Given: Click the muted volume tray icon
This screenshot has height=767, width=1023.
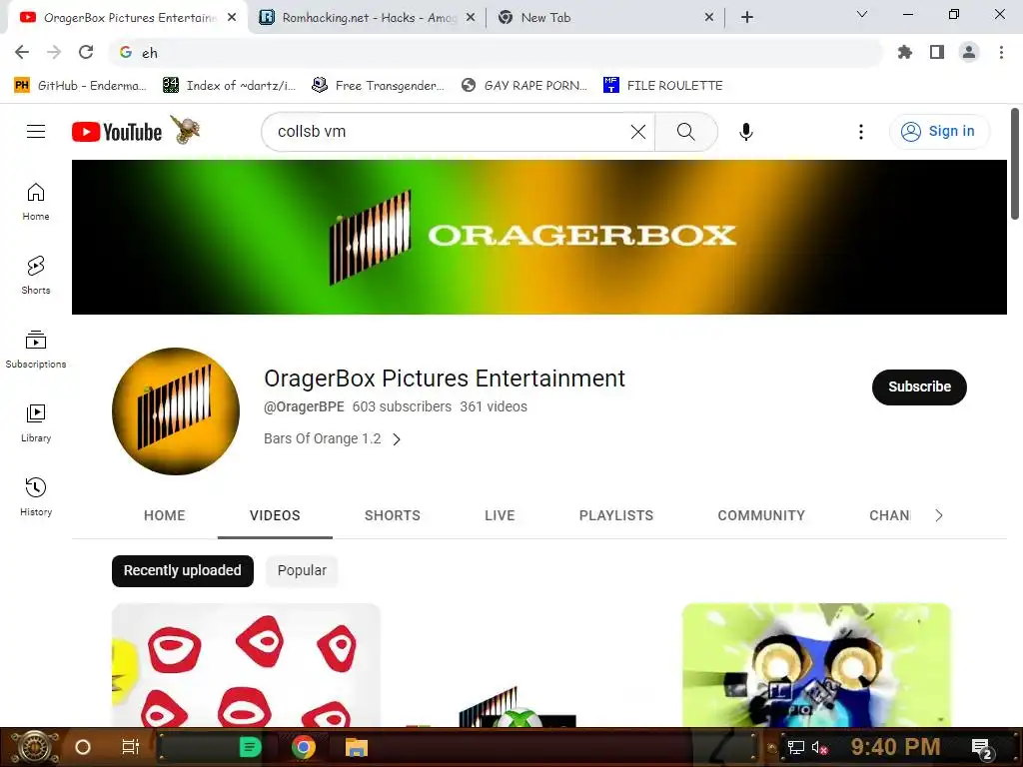Looking at the screenshot, I should point(819,747).
